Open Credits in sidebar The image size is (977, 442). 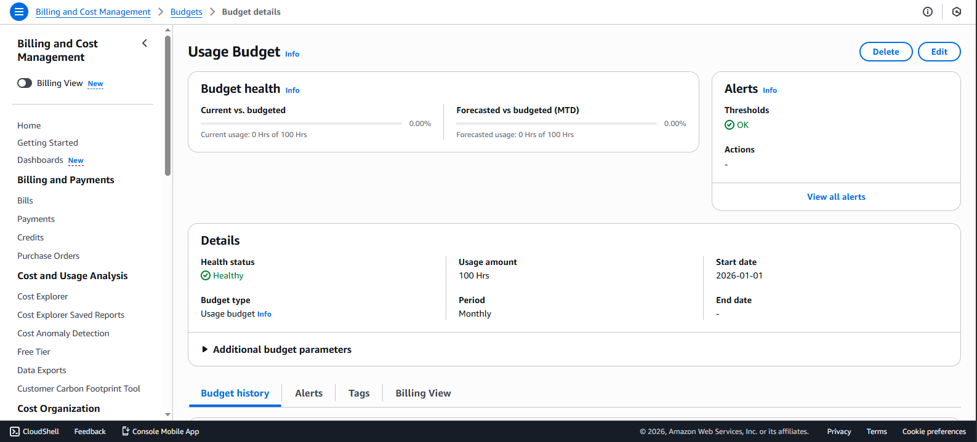click(30, 237)
